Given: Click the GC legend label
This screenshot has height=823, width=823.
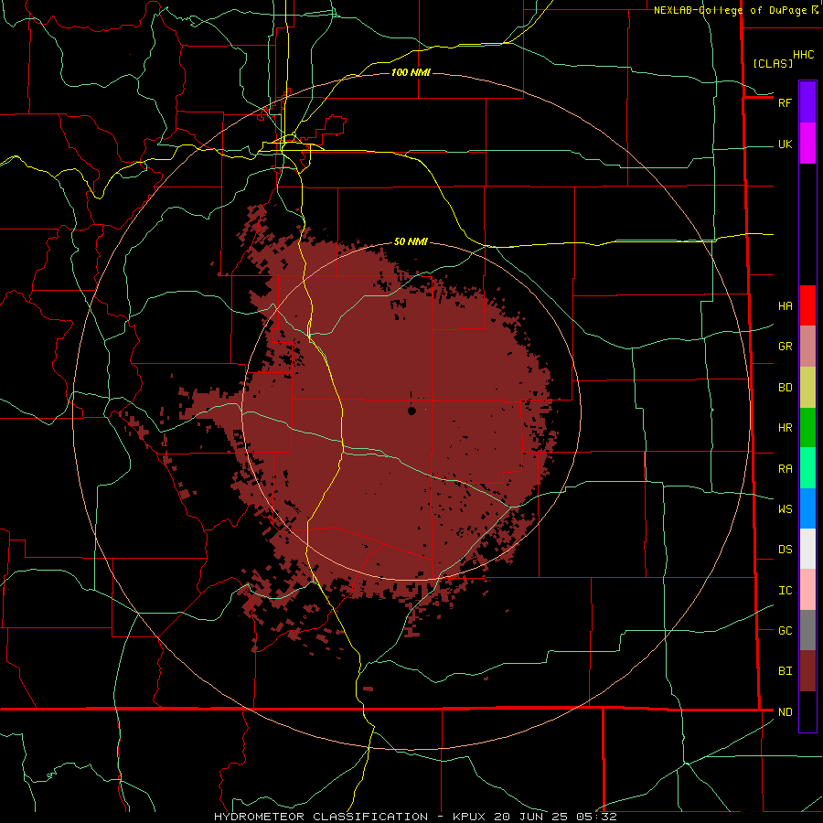Looking at the screenshot, I should click(x=785, y=631).
